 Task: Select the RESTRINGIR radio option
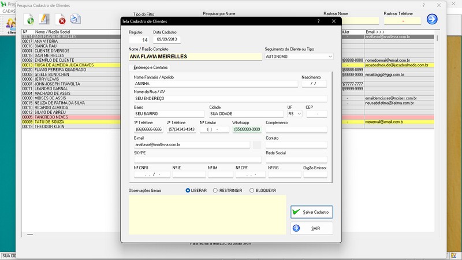click(x=228, y=191)
